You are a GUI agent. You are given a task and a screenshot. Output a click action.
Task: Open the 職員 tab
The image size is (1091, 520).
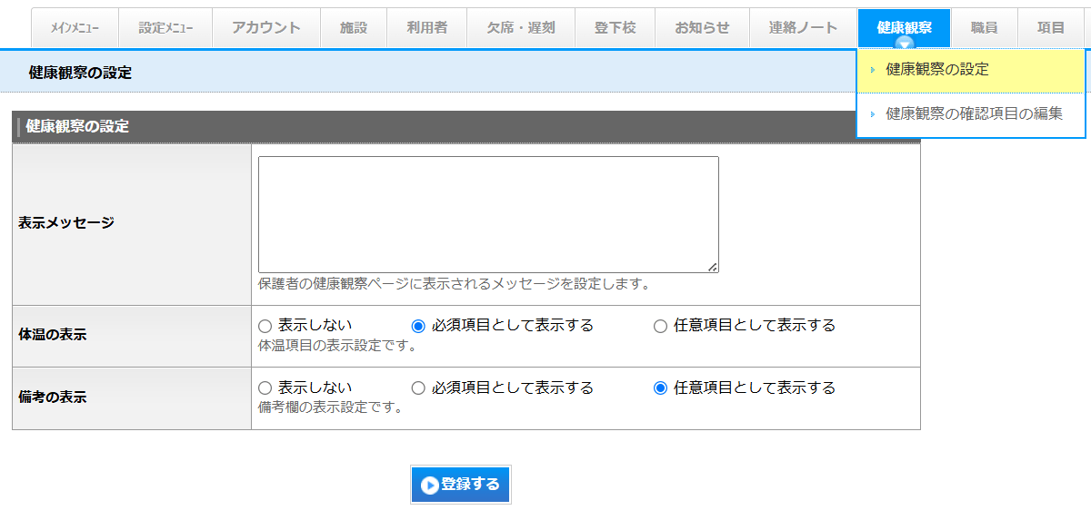(x=984, y=28)
